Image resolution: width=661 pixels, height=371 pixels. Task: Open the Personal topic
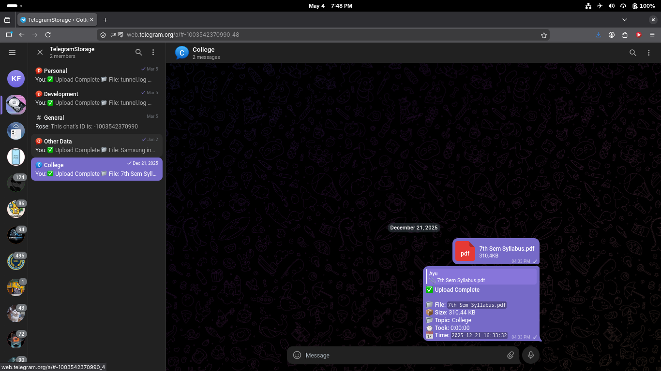[x=97, y=75]
